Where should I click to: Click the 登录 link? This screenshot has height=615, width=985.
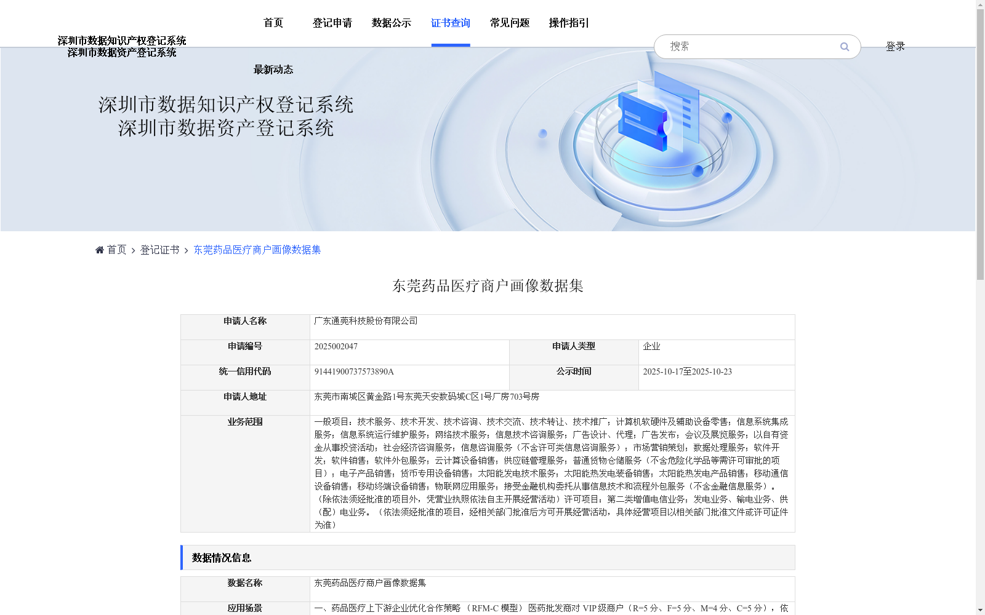click(895, 46)
